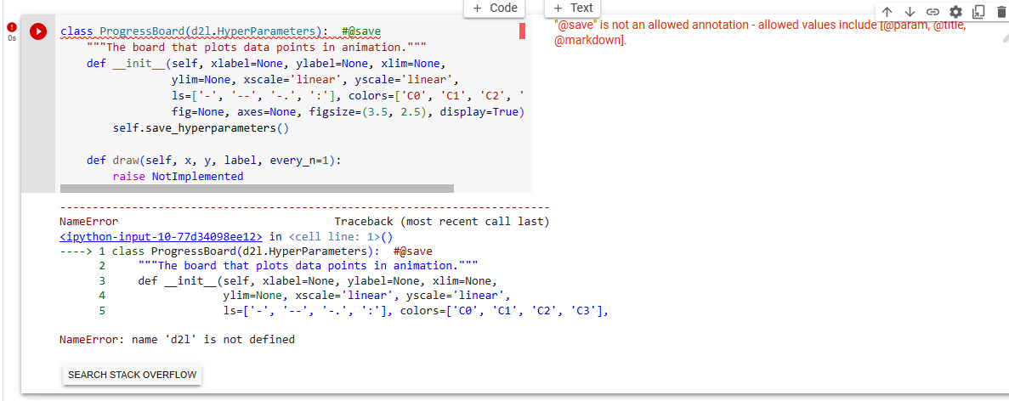1009x401 pixels.
Task: Click Search Stack Overflow button
Action: tap(132, 375)
